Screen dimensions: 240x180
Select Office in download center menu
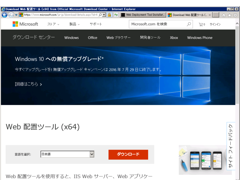[92, 38]
